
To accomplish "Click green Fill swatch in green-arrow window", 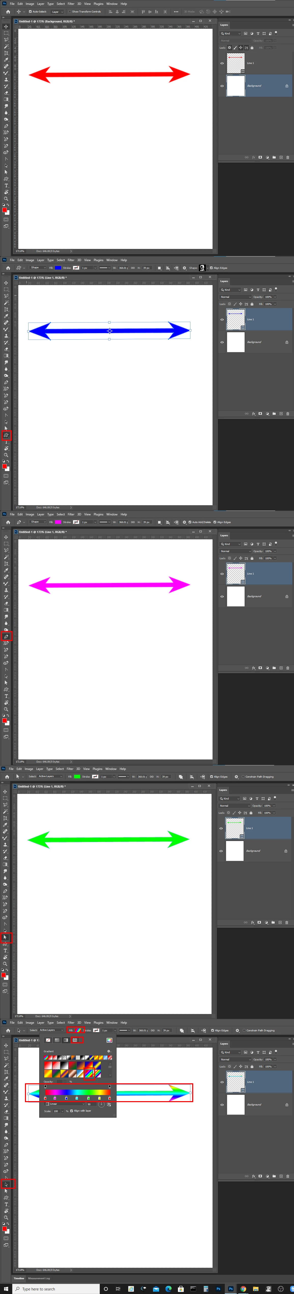I will pyautogui.click(x=77, y=777).
